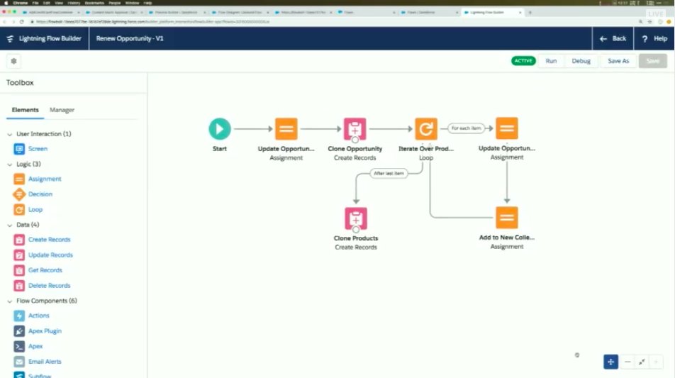Click the Screen element link
The height and width of the screenshot is (378, 675).
point(38,149)
